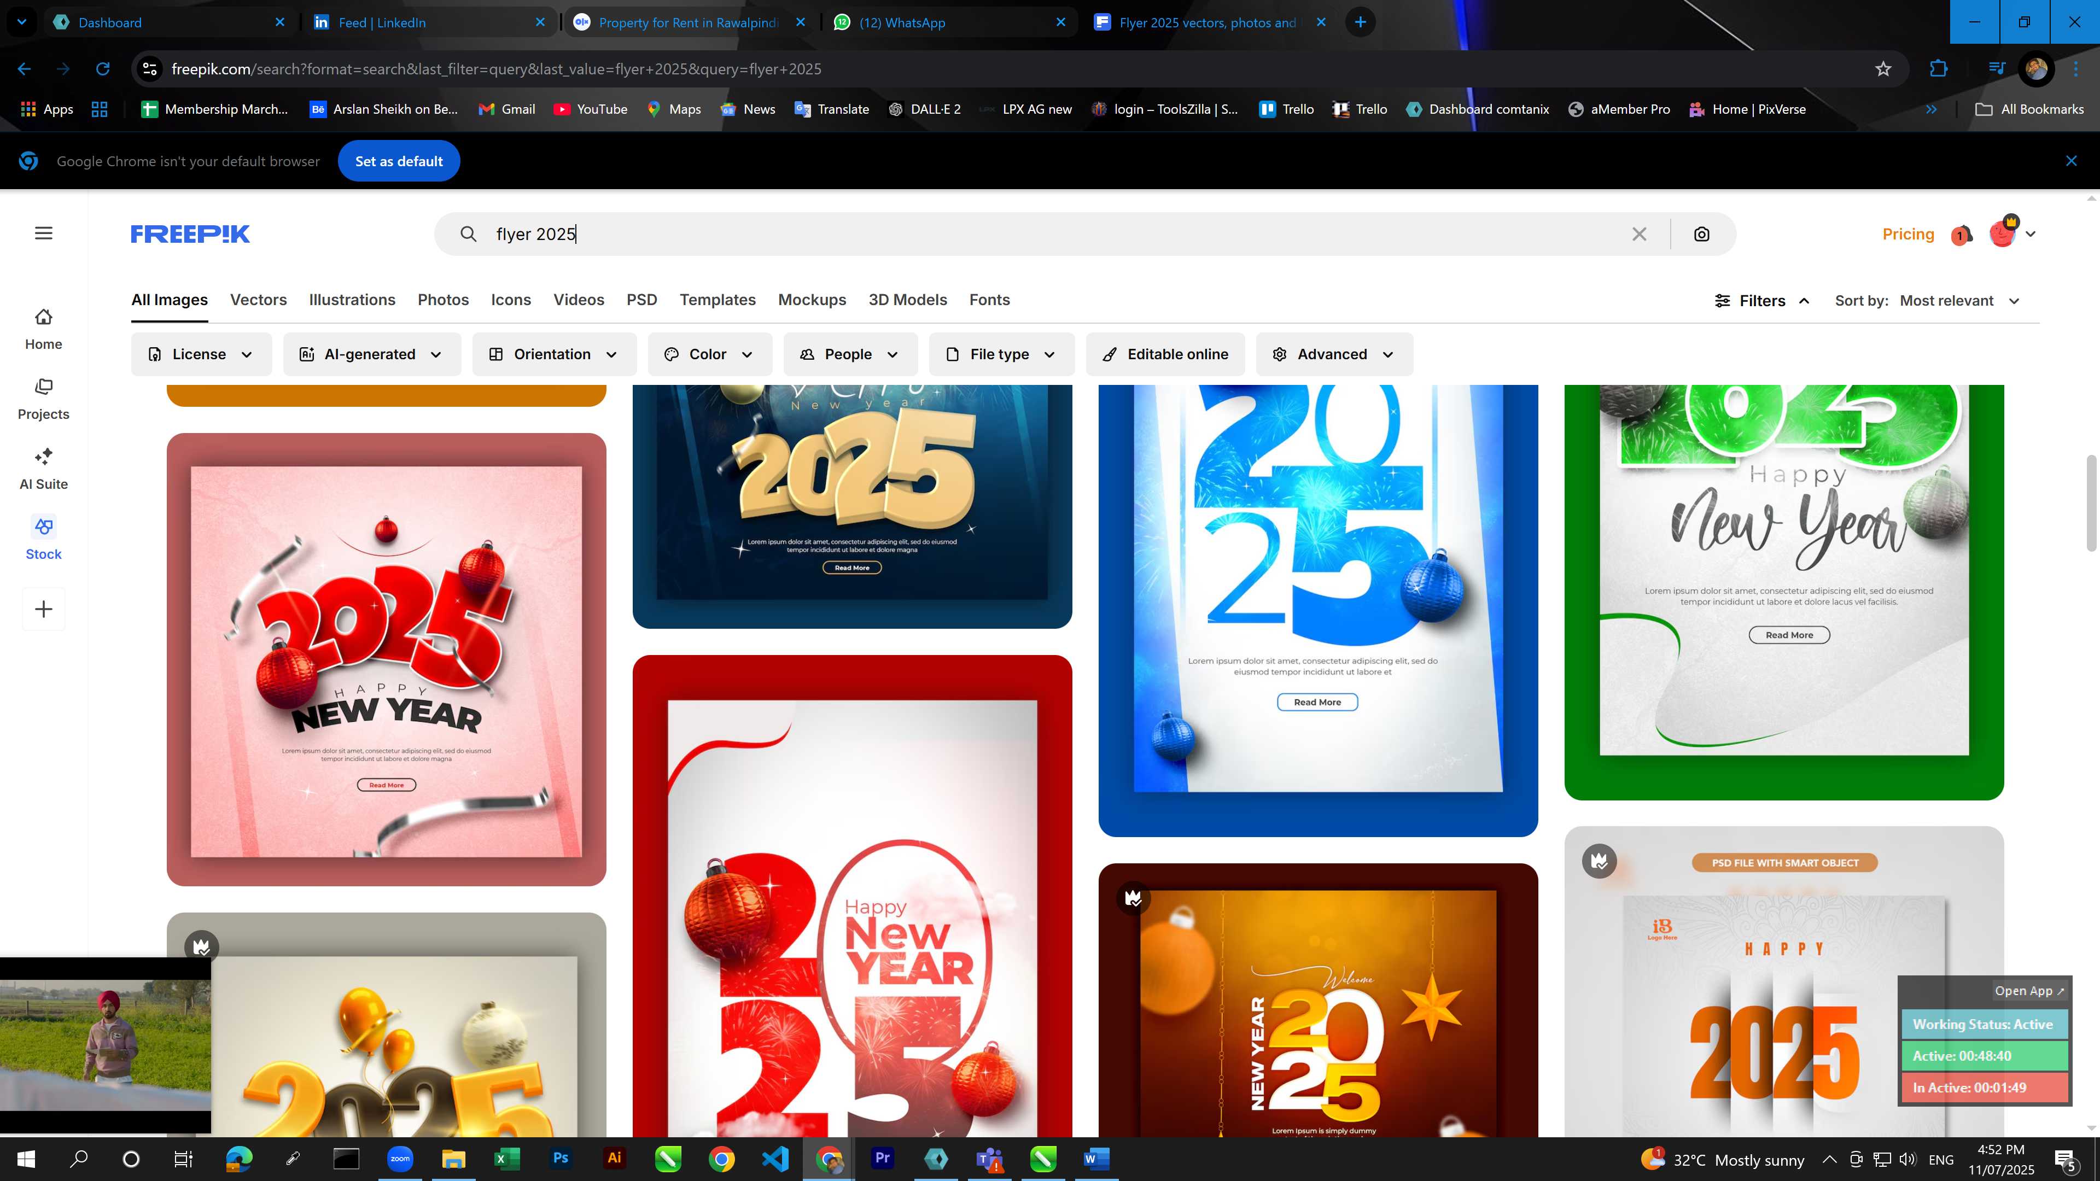Open a new browser tab
The width and height of the screenshot is (2100, 1181).
(x=1361, y=22)
